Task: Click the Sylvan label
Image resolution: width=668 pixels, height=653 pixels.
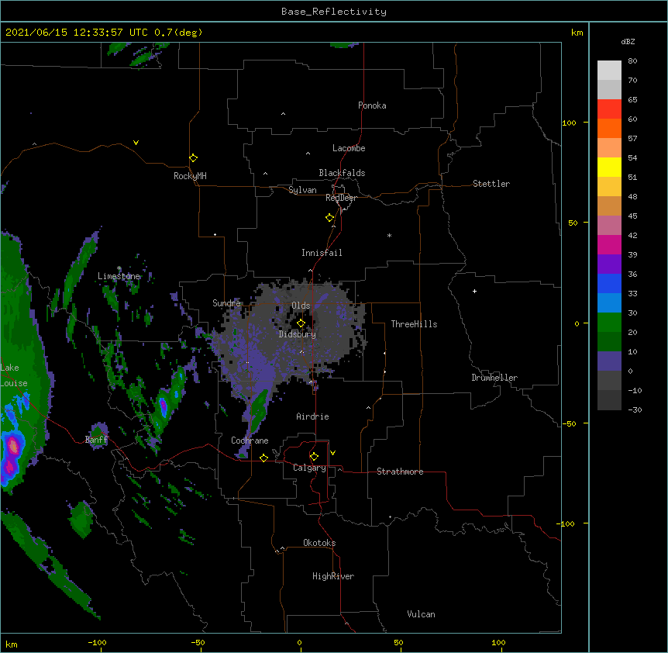Action: coord(302,190)
